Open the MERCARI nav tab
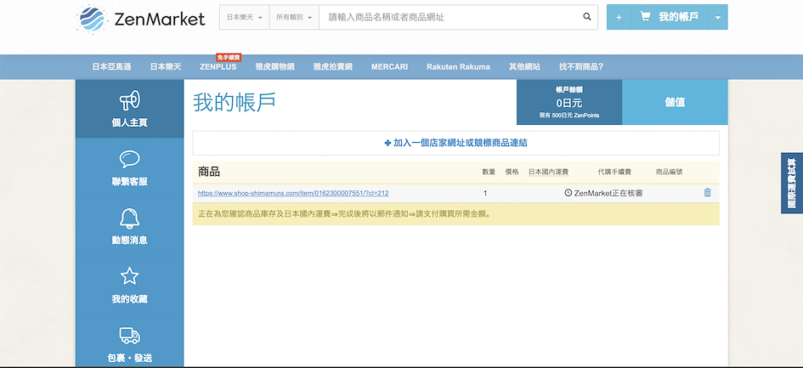 click(x=390, y=66)
